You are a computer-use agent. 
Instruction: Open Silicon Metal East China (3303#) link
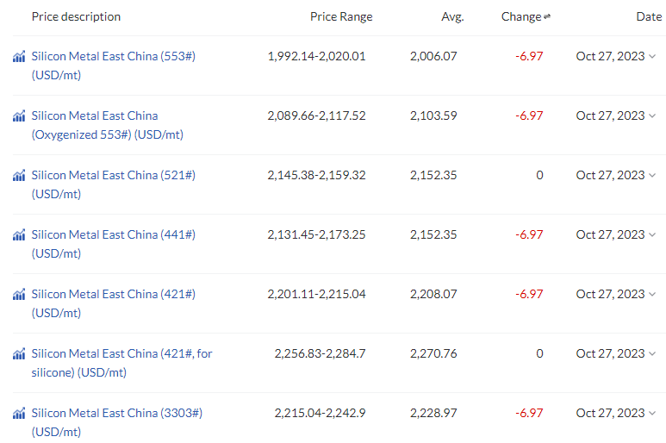(117, 422)
